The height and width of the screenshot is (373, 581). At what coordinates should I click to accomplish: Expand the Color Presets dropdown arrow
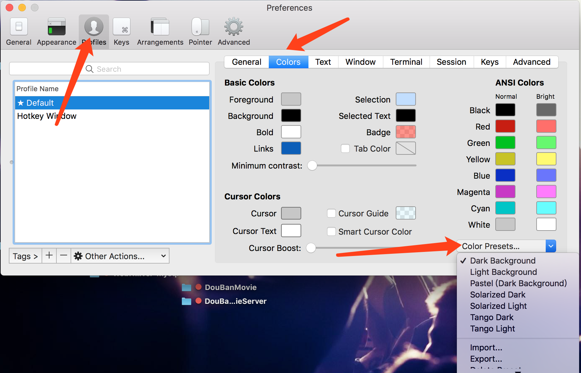click(x=551, y=246)
